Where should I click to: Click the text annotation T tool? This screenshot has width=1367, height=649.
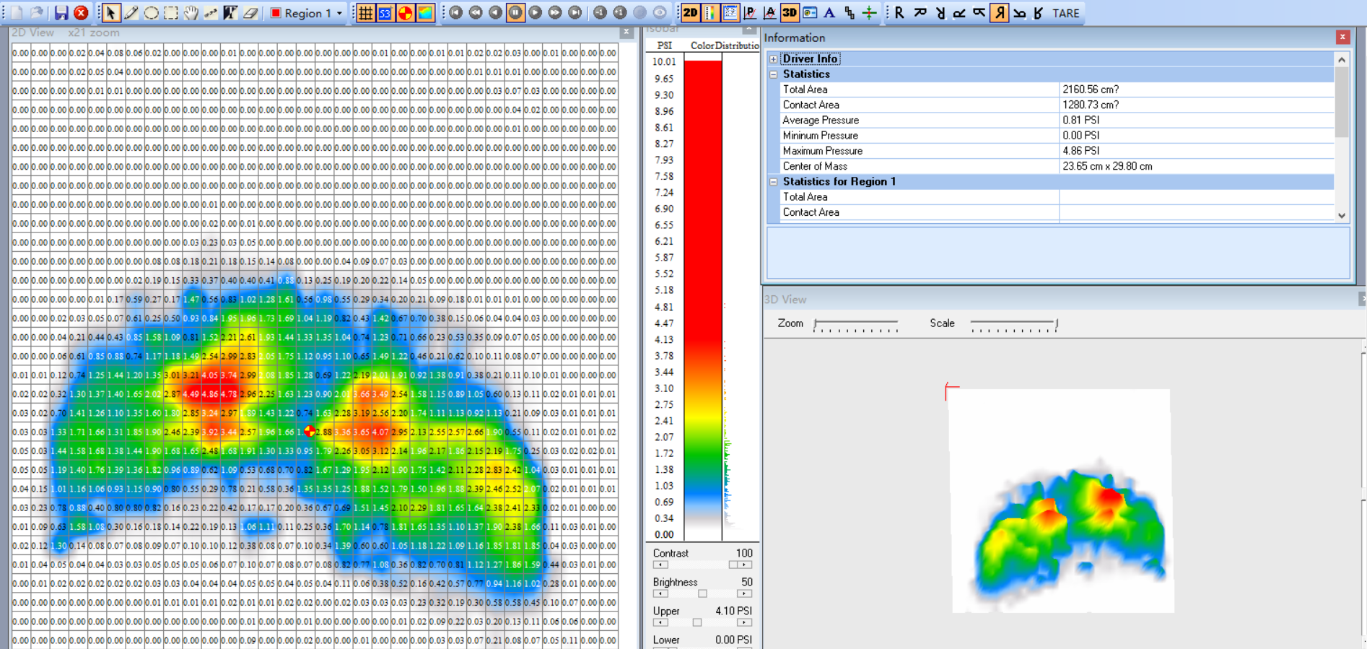(230, 13)
